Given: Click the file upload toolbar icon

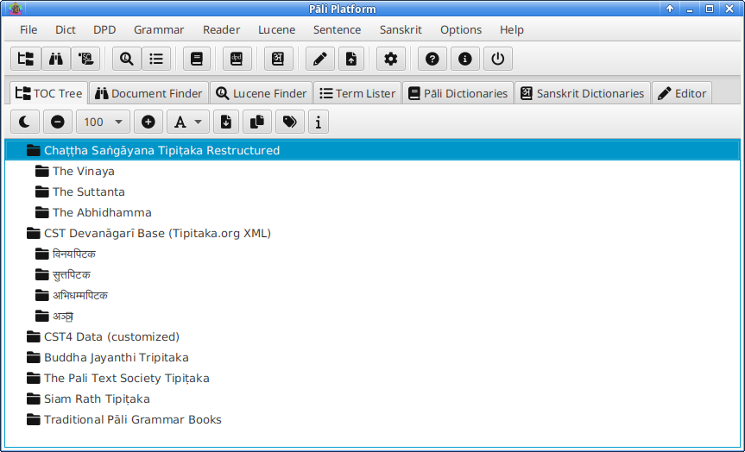Looking at the screenshot, I should coord(351,59).
